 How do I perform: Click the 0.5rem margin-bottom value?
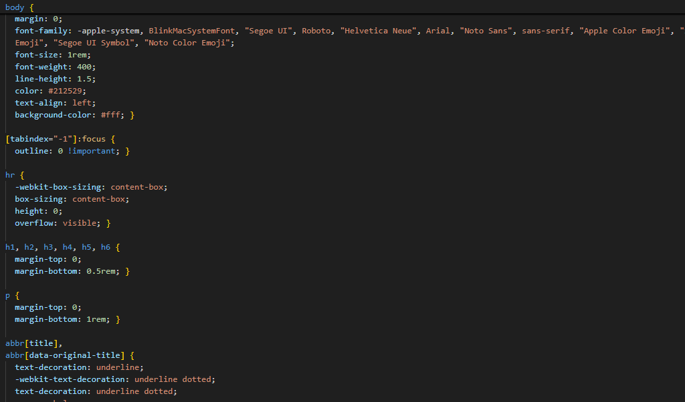(101, 271)
